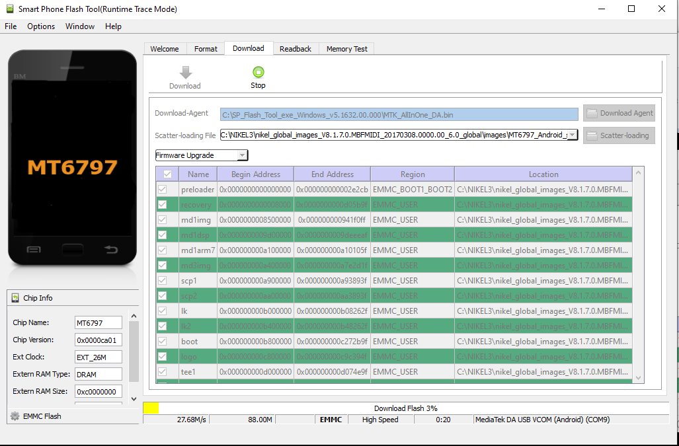Toggle the select-all header checkbox
The image size is (679, 446).
pos(167,174)
